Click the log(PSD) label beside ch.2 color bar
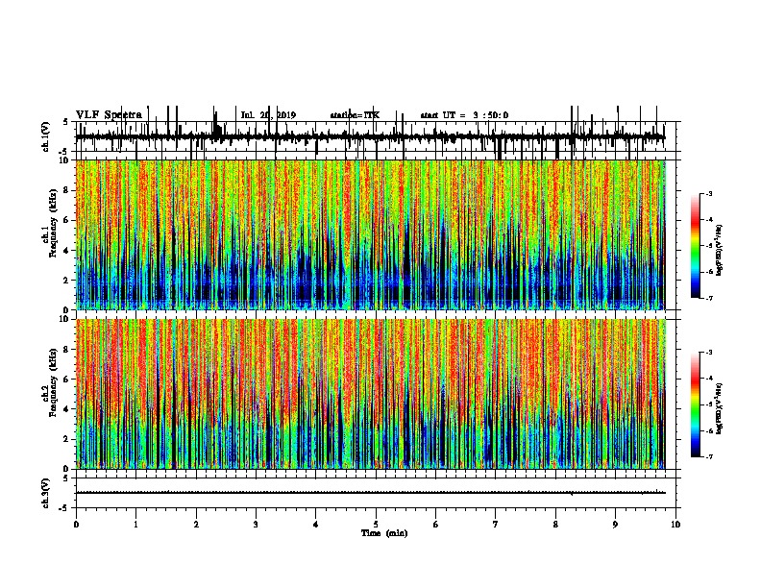The image size is (761, 588). 719,408
